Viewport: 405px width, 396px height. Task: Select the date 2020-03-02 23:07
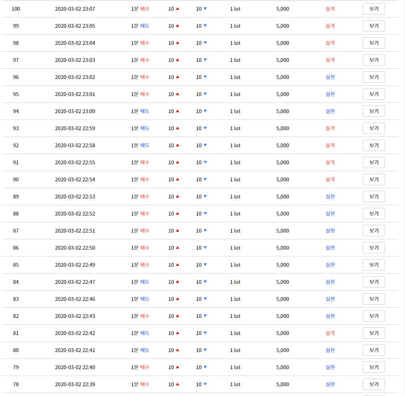pos(75,9)
